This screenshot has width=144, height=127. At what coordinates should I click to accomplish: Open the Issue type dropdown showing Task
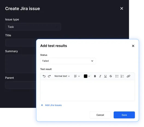pos(33,27)
